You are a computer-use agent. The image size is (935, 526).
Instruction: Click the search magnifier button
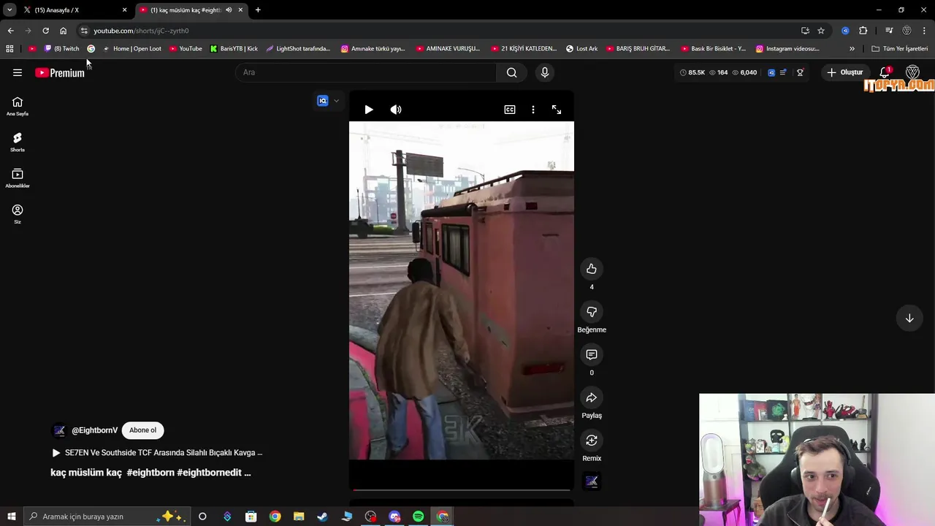(511, 72)
